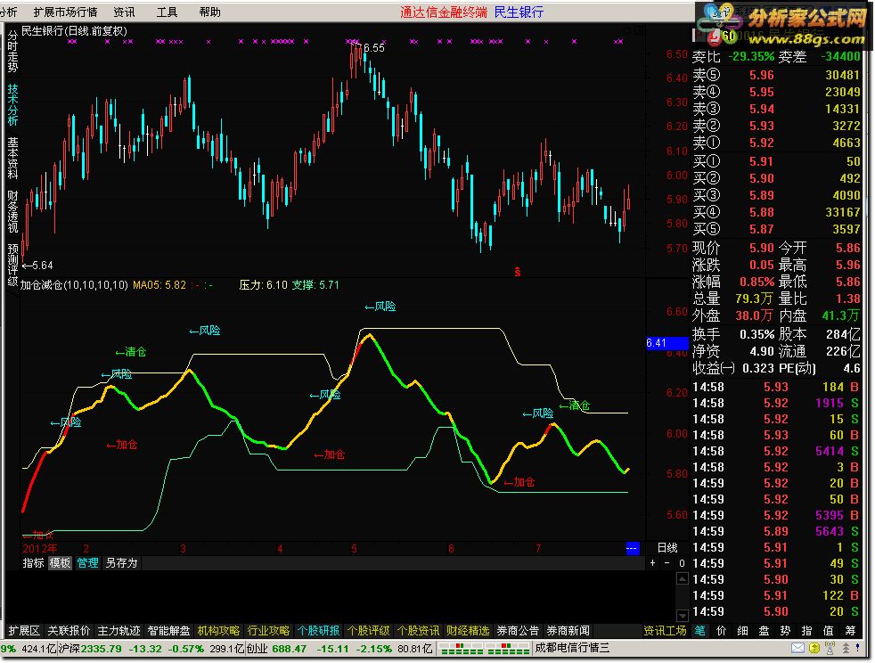The image size is (875, 663).
Task: Open the 个股评级 tab
Action: point(368,631)
